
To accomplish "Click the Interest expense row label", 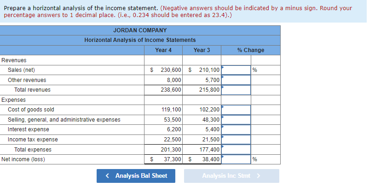I will pyautogui.click(x=28, y=129).
